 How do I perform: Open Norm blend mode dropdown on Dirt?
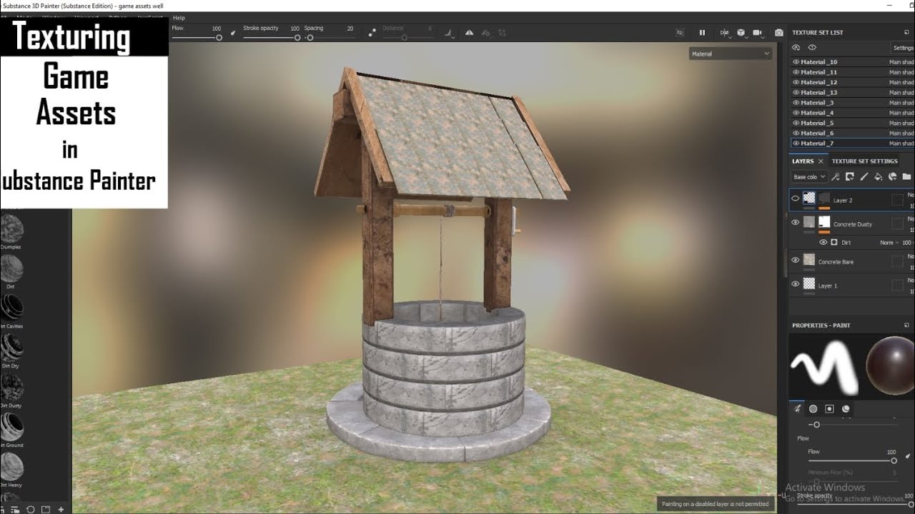(889, 243)
